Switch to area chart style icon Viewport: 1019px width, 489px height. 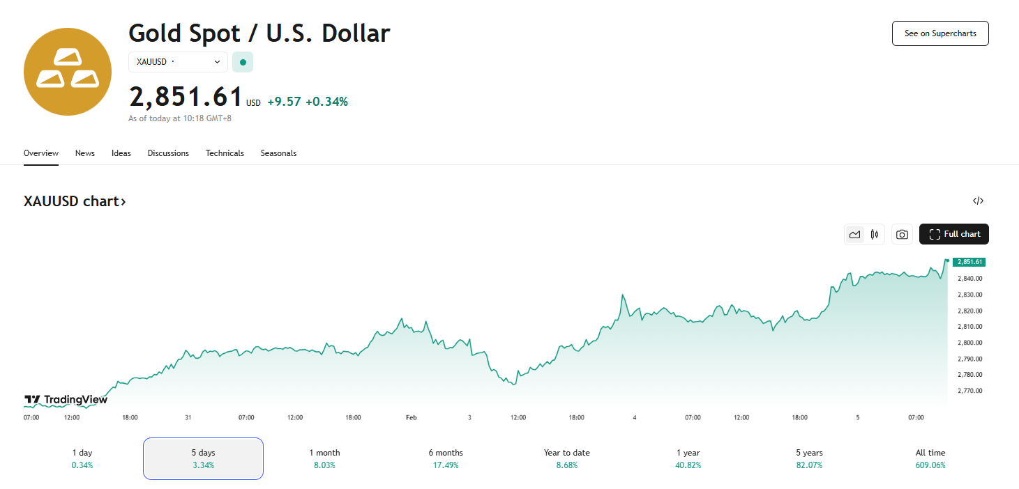pos(854,235)
